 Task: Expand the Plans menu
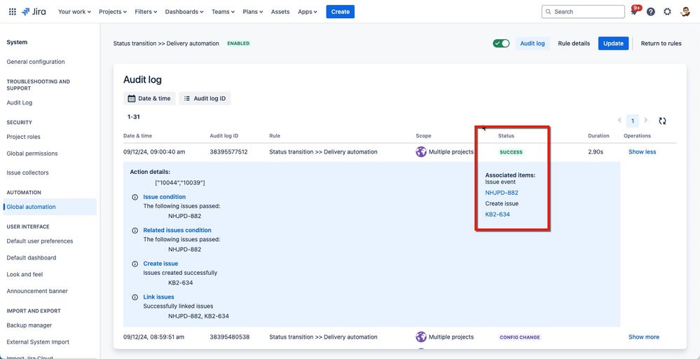tap(253, 12)
